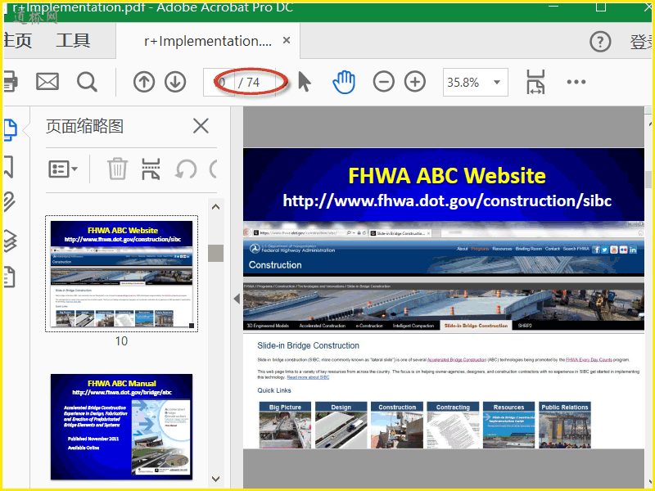Click the thumbnail panel scrollbar handle

(x=215, y=253)
